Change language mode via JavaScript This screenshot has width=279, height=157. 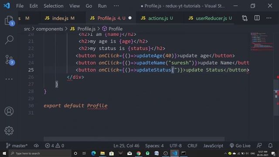coord(213,146)
